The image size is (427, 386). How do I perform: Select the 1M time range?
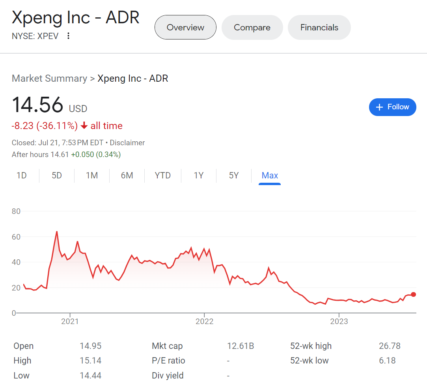click(x=92, y=175)
